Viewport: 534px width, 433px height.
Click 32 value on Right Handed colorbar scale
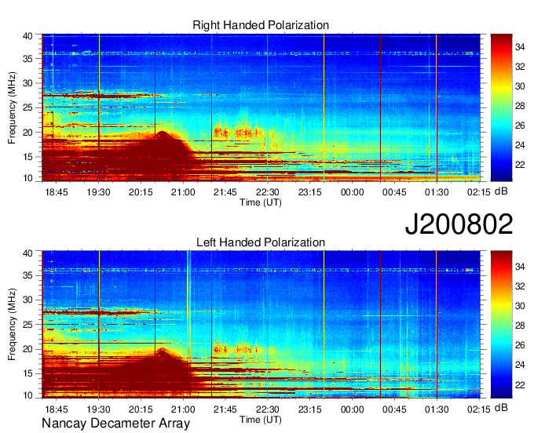tap(520, 67)
